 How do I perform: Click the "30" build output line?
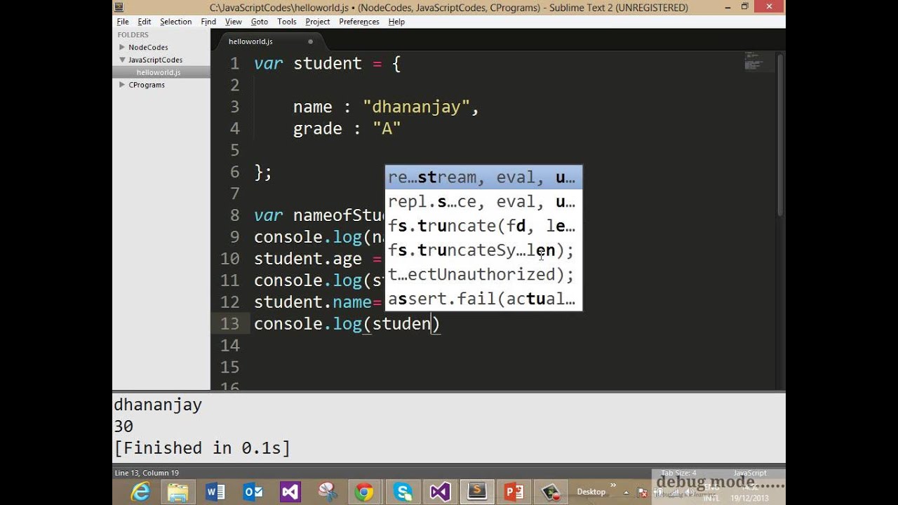coord(123,426)
